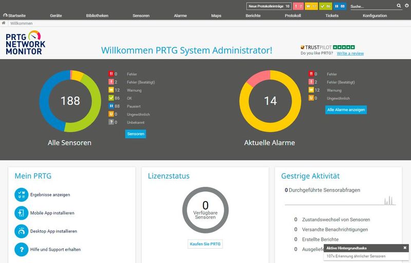Viewport: 411px width, 263px height.
Task: Click the home breadcrumb icon
Action: coord(4,23)
